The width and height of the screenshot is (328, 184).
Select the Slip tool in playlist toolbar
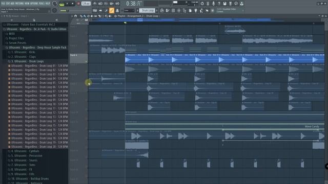95,16
